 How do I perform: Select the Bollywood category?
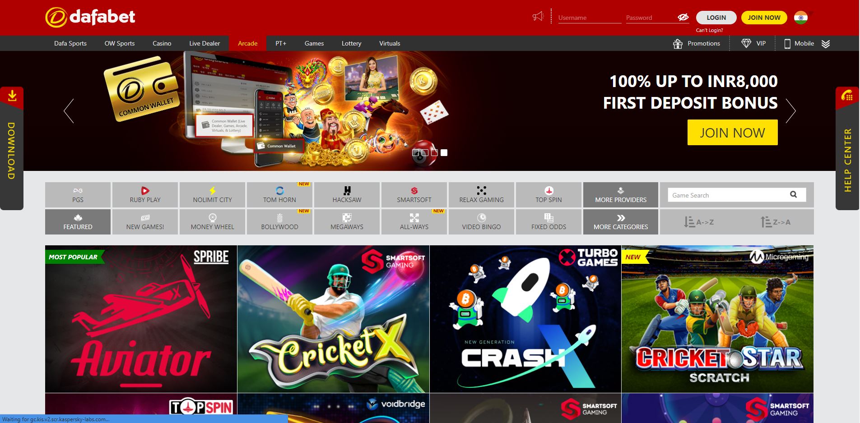(x=279, y=222)
